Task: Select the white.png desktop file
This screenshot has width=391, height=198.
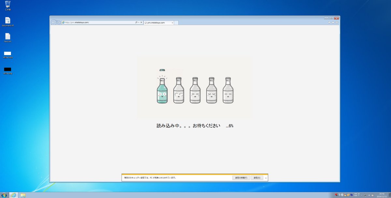Action: pyautogui.click(x=8, y=70)
